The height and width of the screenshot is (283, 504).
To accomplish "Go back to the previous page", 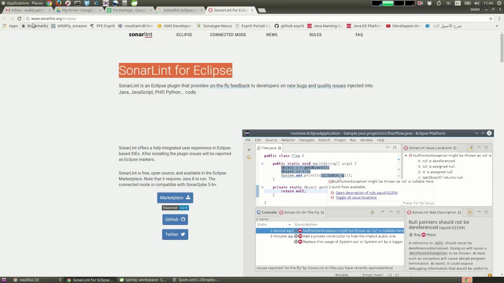I will coord(4,18).
